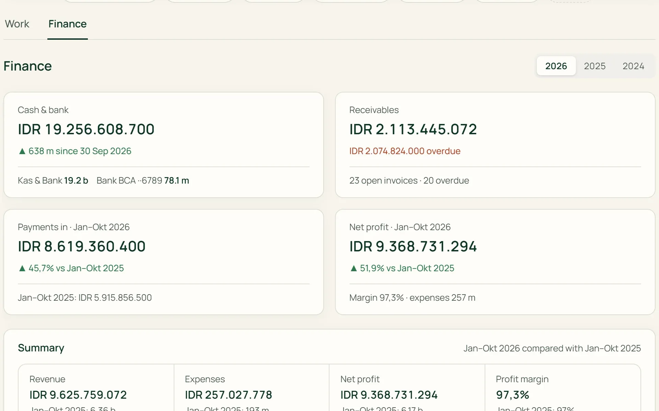This screenshot has width=659, height=411.
Task: Click the 'Cash & bank' card label
Action: point(43,110)
